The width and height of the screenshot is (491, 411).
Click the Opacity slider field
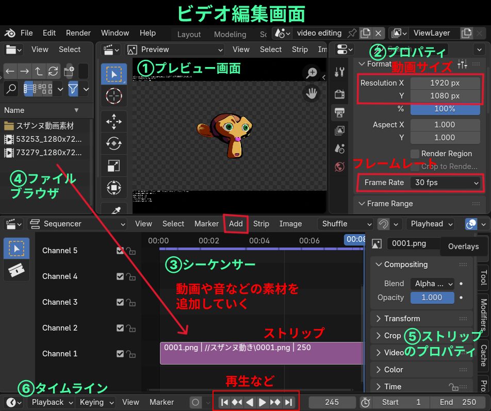tap(432, 298)
